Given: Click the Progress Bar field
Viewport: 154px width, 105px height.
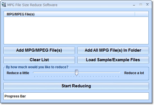Looking at the screenshot, I should click(x=76, y=96).
